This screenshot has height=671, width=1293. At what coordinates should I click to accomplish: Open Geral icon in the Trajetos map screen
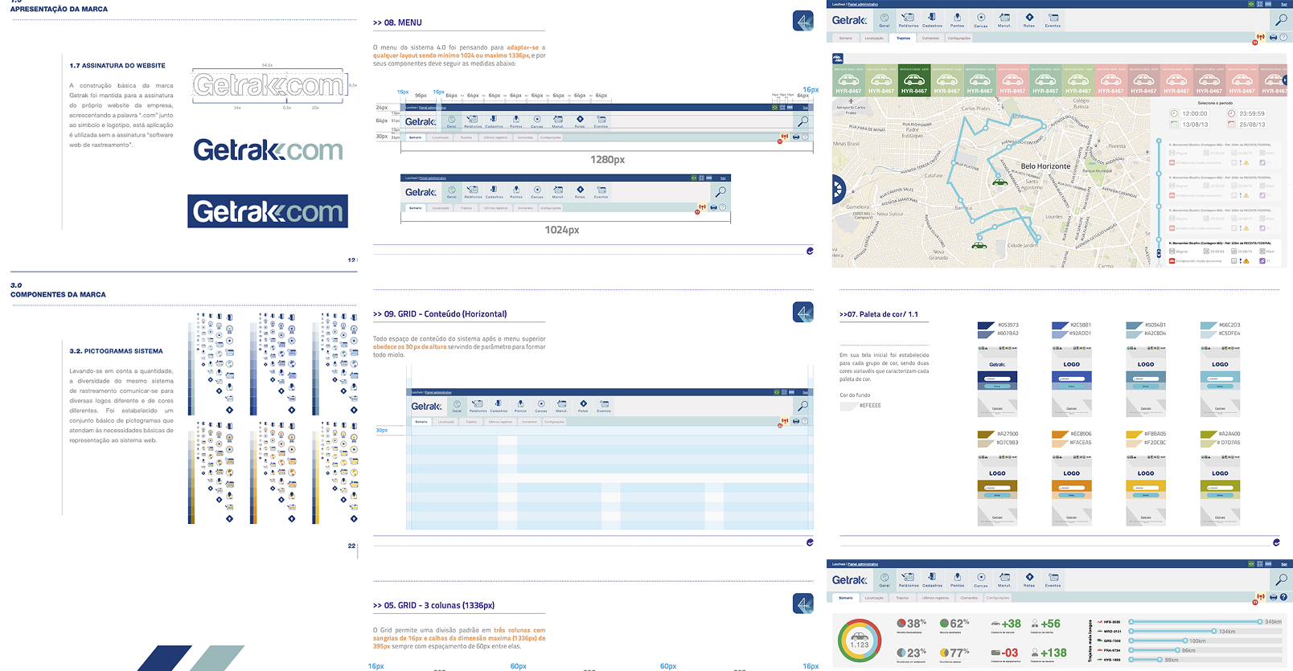pos(885,19)
